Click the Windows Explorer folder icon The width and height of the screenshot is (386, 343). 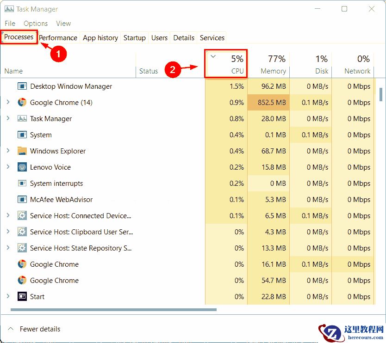[22, 151]
